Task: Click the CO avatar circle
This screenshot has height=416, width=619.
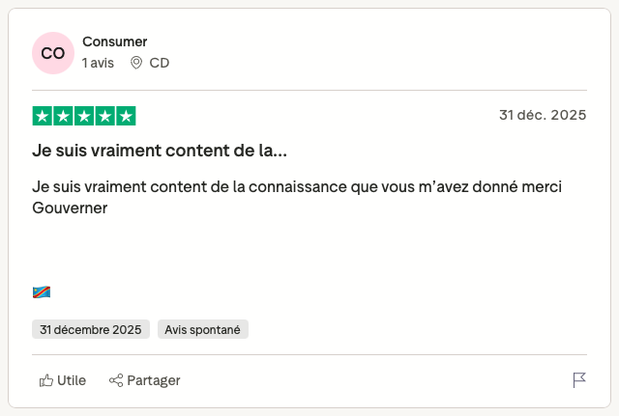Action: [53, 52]
